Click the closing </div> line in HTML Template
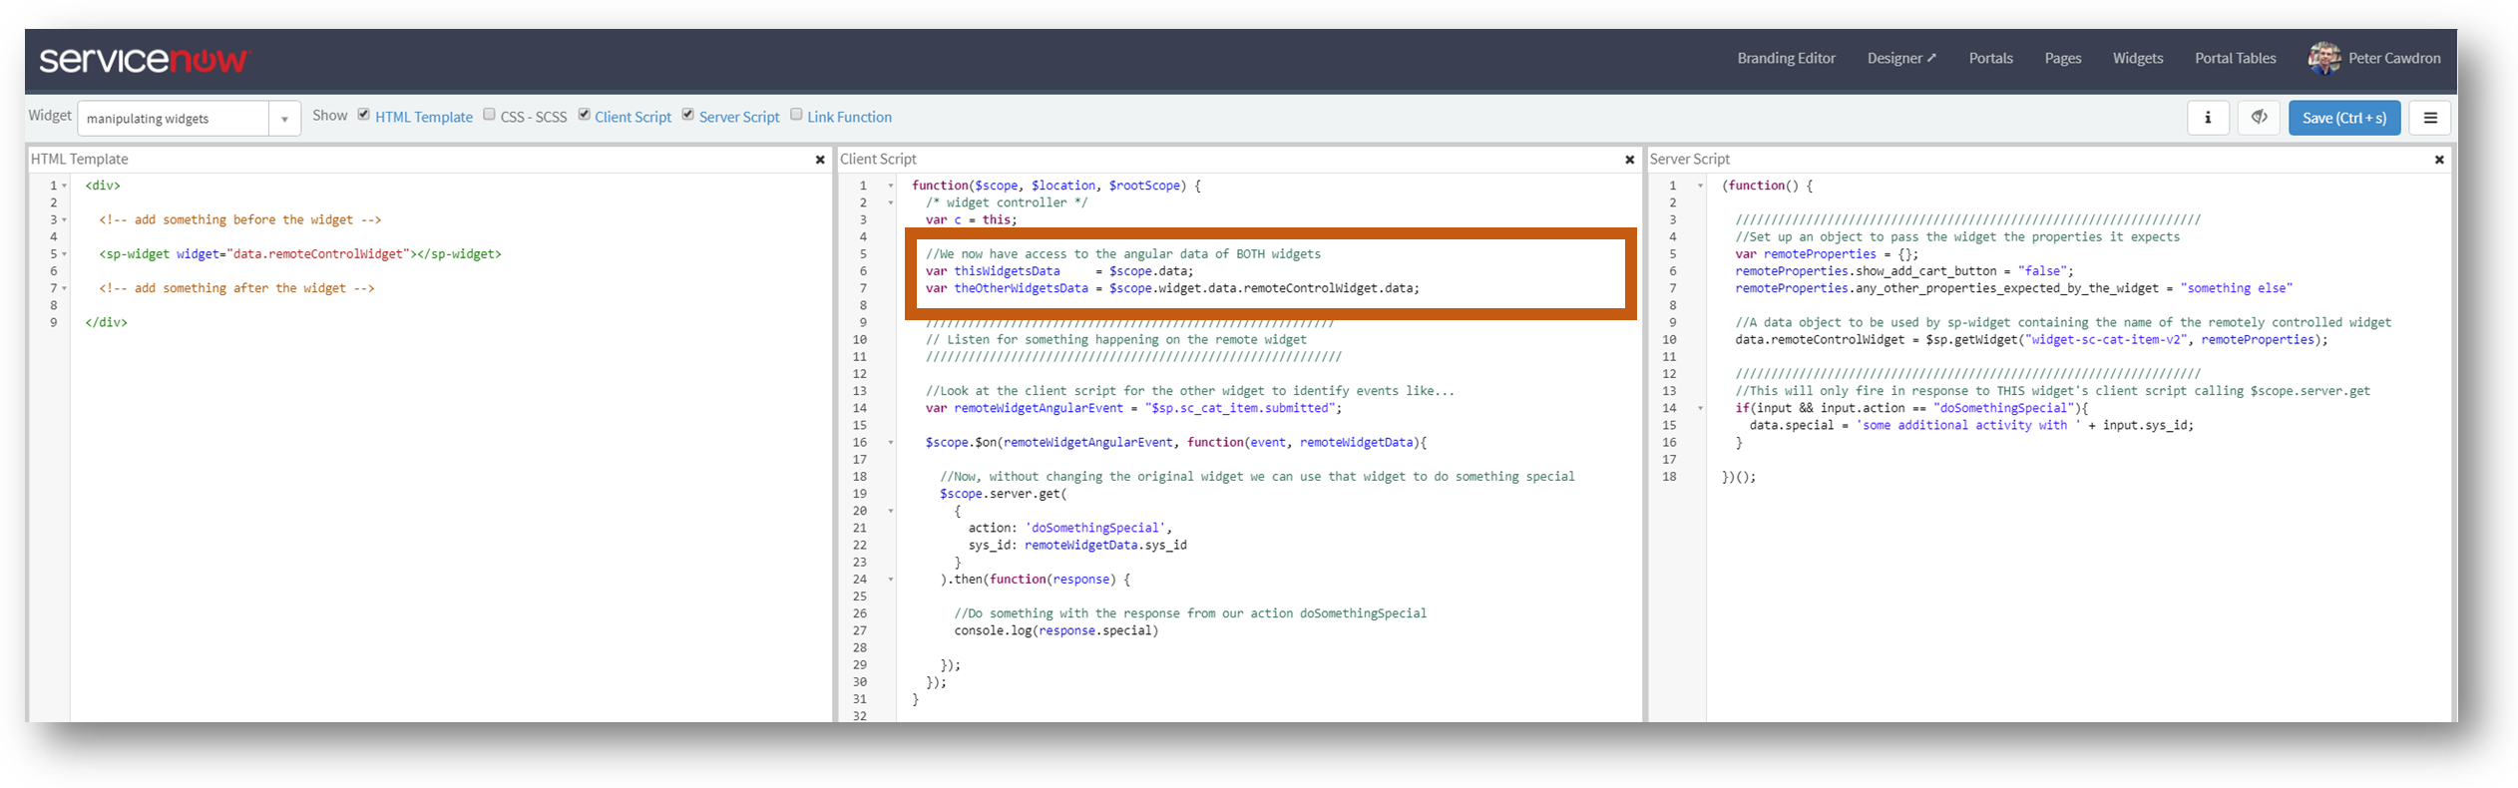Image resolution: width=2518 pixels, height=788 pixels. pos(107,322)
